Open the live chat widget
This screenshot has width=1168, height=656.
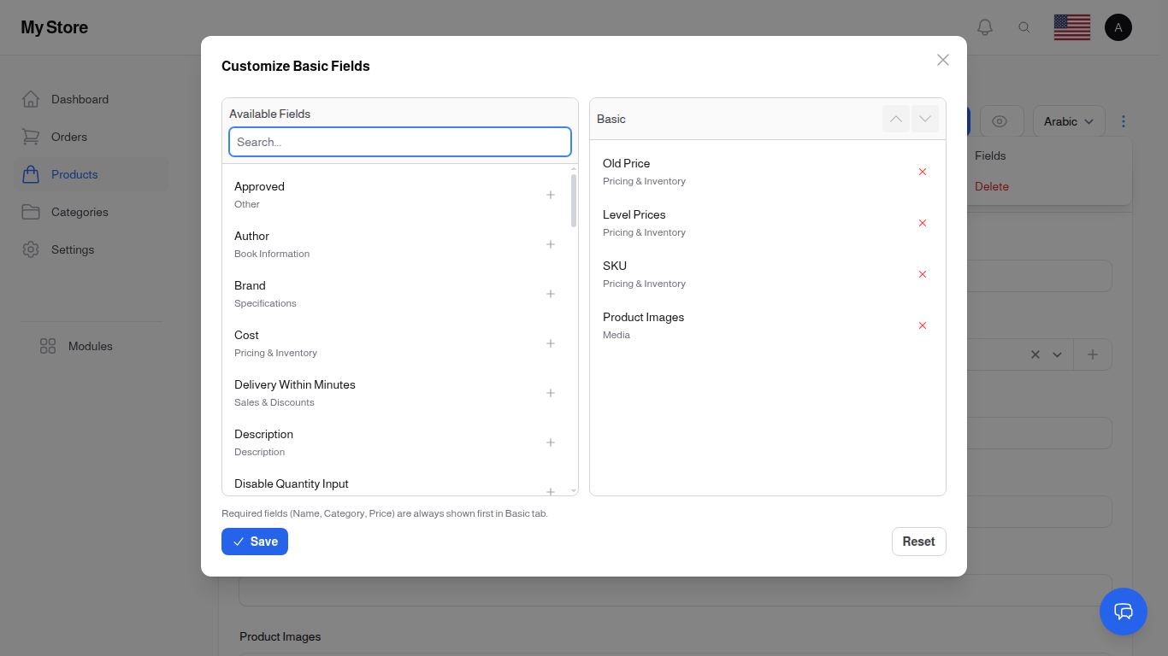coord(1124,612)
